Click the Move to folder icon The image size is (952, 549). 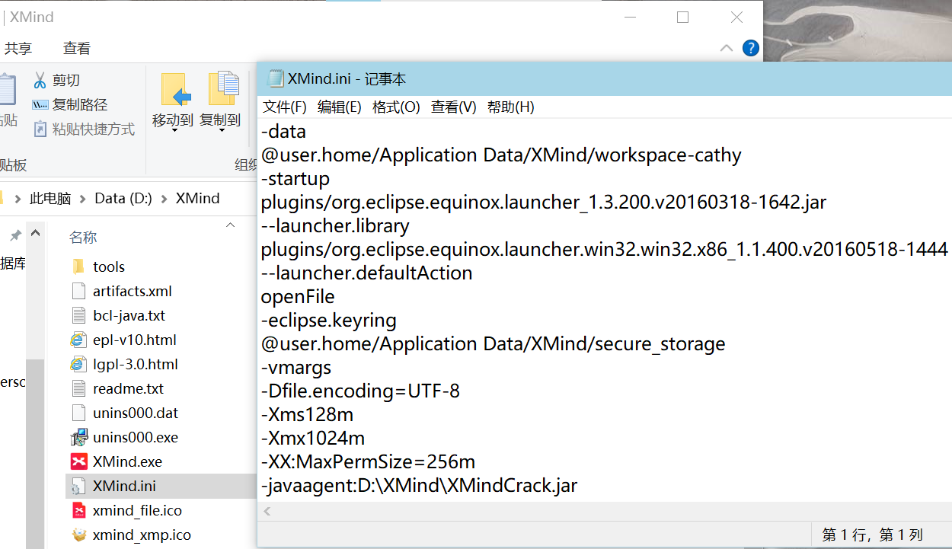click(175, 89)
